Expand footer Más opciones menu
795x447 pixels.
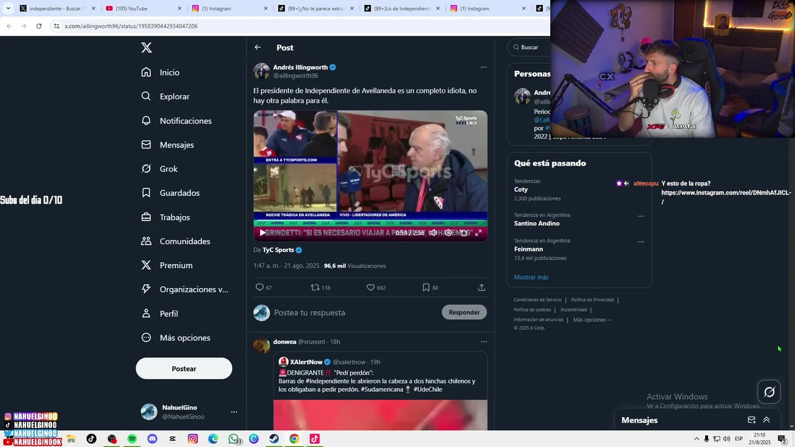coord(593,320)
